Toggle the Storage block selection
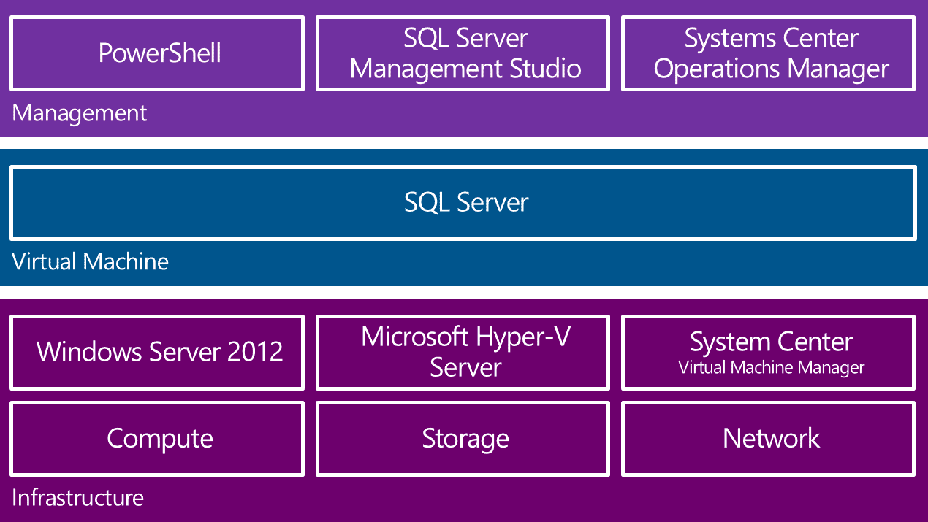Image resolution: width=928 pixels, height=522 pixels. [463, 438]
